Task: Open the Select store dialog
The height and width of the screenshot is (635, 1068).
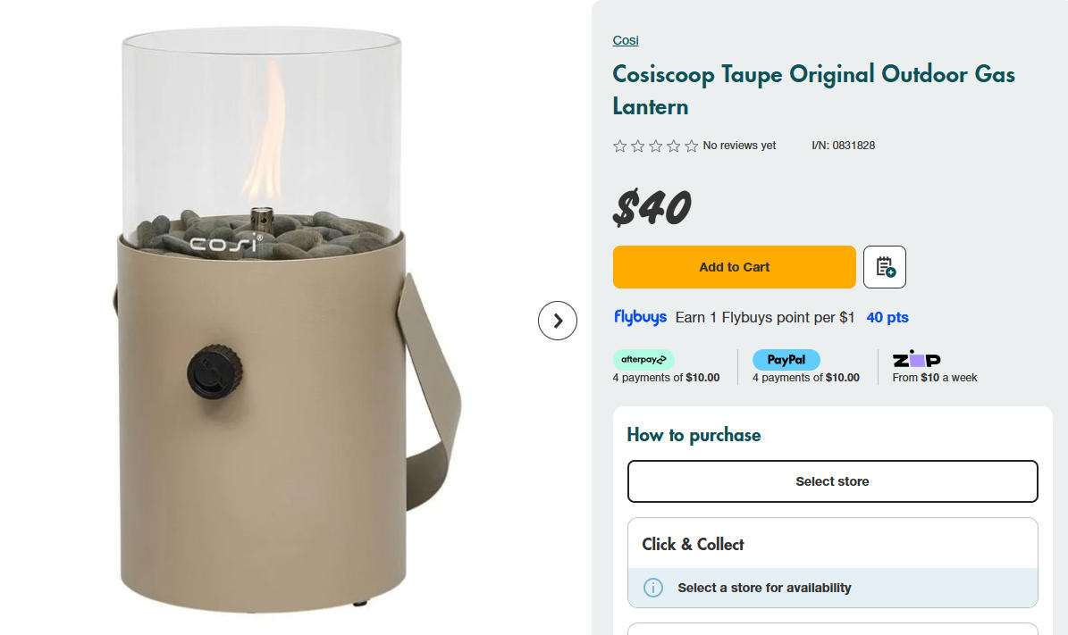Action: click(x=832, y=480)
